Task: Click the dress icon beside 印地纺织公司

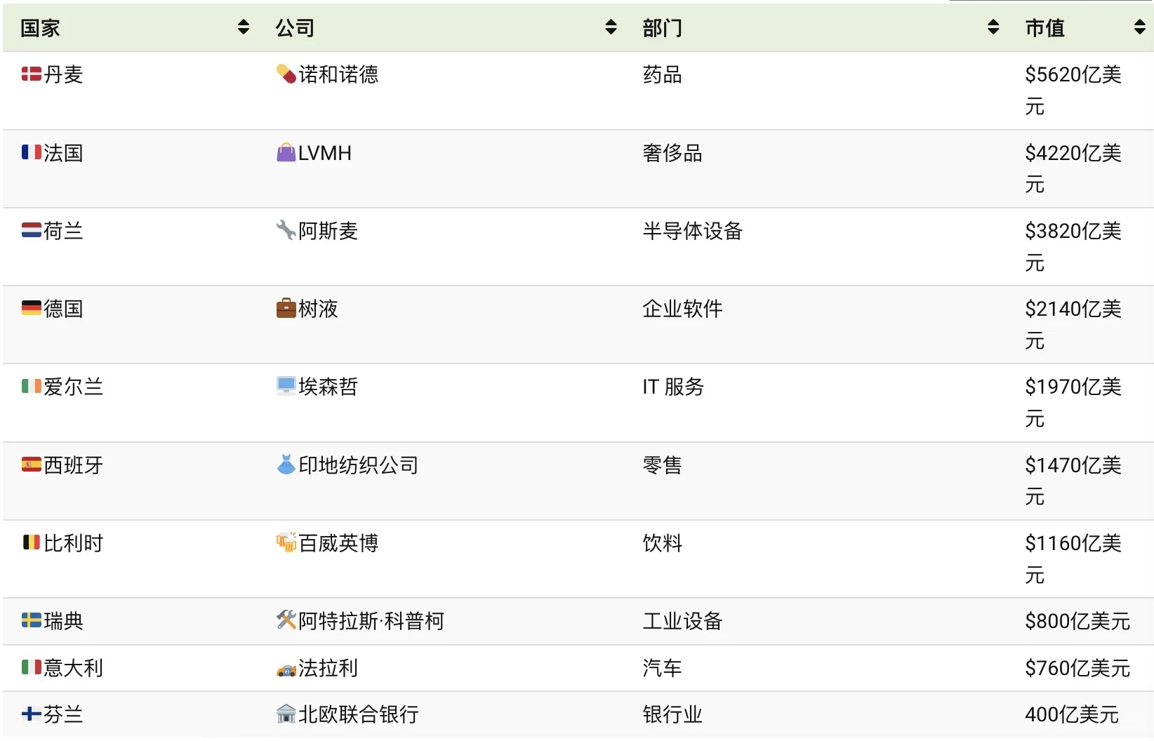Action: (x=286, y=465)
